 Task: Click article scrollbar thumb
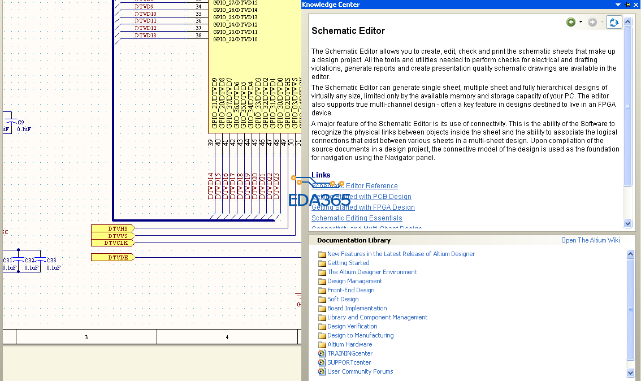[x=628, y=106]
